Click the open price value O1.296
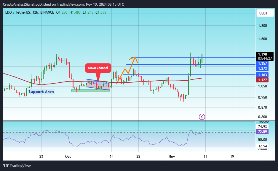 62,12
